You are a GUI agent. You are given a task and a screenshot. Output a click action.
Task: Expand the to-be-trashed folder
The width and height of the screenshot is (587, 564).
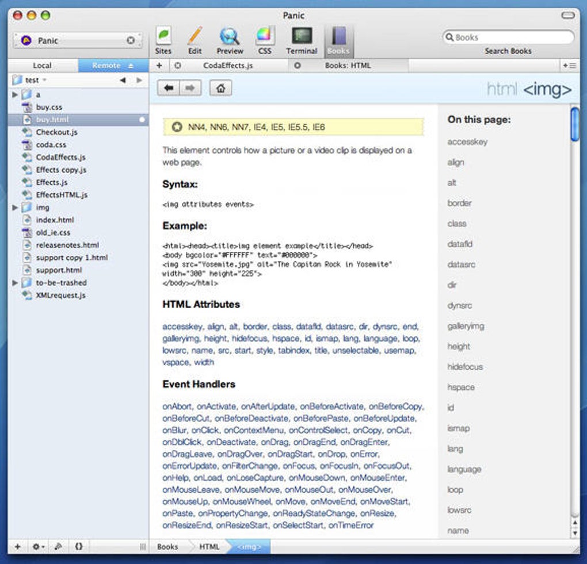[x=15, y=283]
